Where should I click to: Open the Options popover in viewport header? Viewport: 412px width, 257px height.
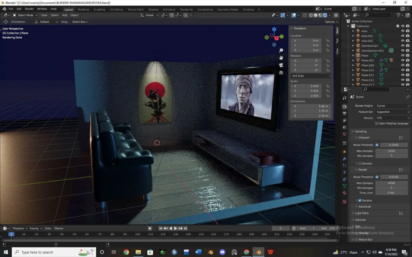(331, 22)
